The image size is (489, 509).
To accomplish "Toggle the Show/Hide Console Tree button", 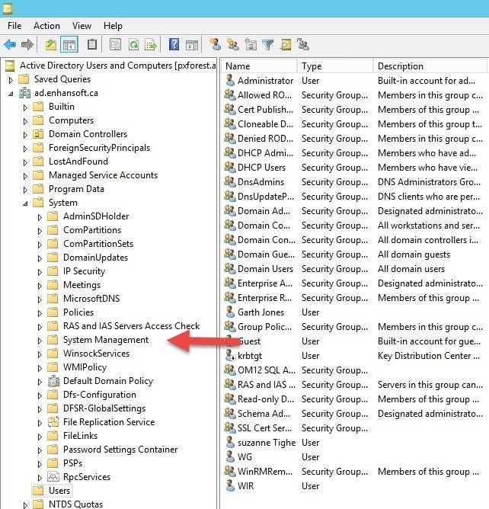I will coord(69,45).
